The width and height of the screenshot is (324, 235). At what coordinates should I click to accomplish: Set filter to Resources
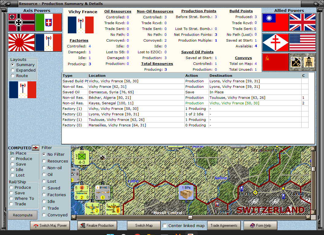(55, 161)
